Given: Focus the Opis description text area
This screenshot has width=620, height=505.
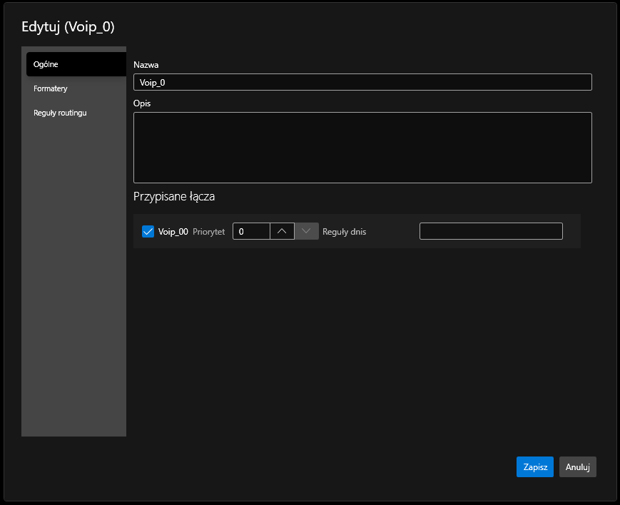Looking at the screenshot, I should [362, 147].
